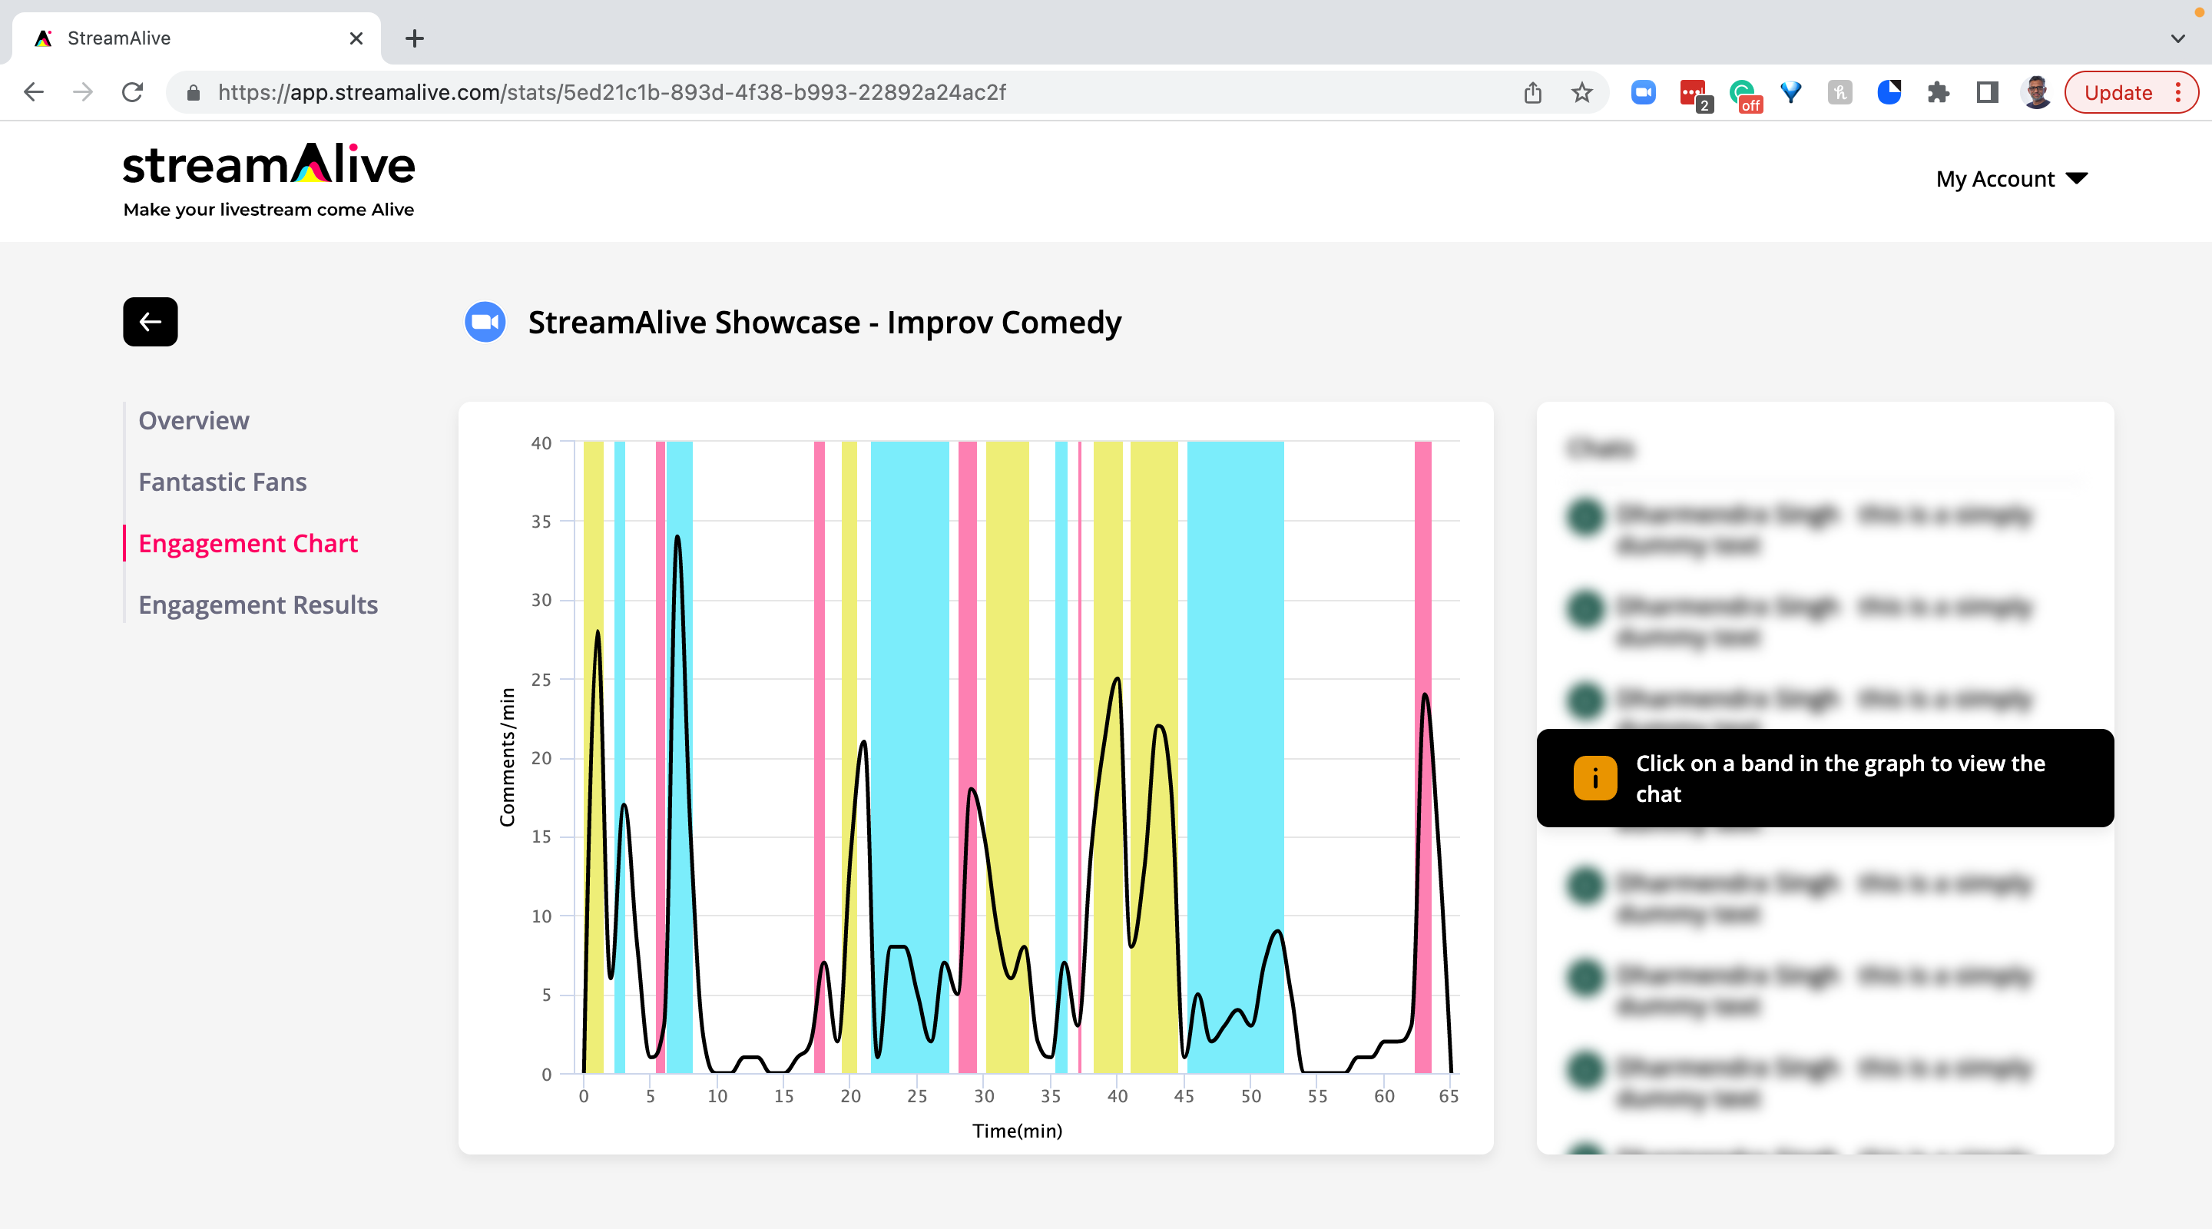2212x1229 pixels.
Task: Open the Grammarly extension marked off
Action: tap(1744, 94)
